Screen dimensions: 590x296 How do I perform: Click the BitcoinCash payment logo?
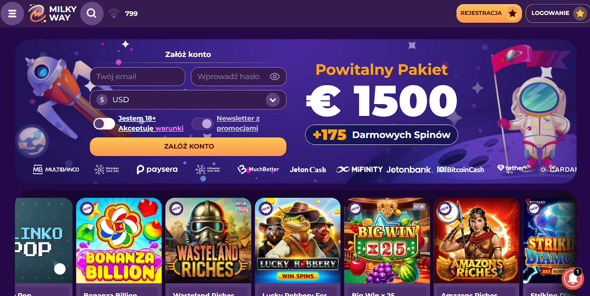461,170
